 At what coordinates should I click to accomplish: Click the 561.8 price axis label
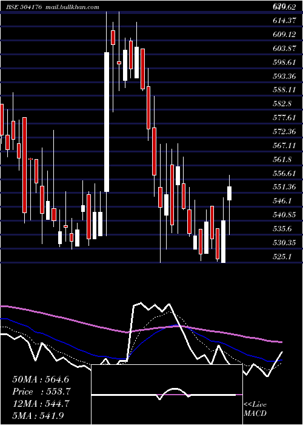tap(282, 159)
